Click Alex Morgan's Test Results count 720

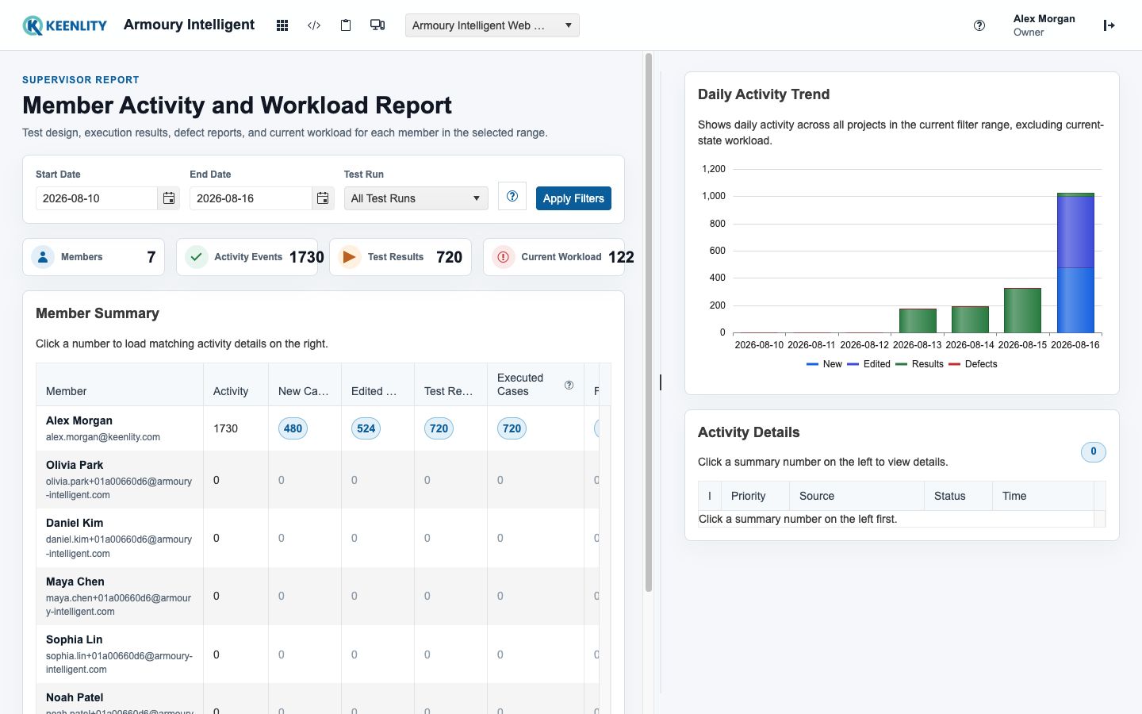click(x=439, y=428)
